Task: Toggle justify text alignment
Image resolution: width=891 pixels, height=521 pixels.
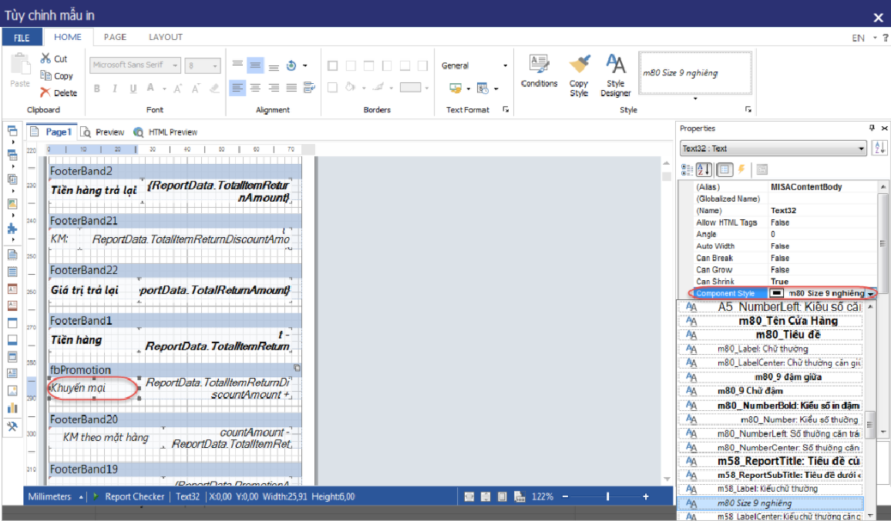Action: pyautogui.click(x=291, y=88)
